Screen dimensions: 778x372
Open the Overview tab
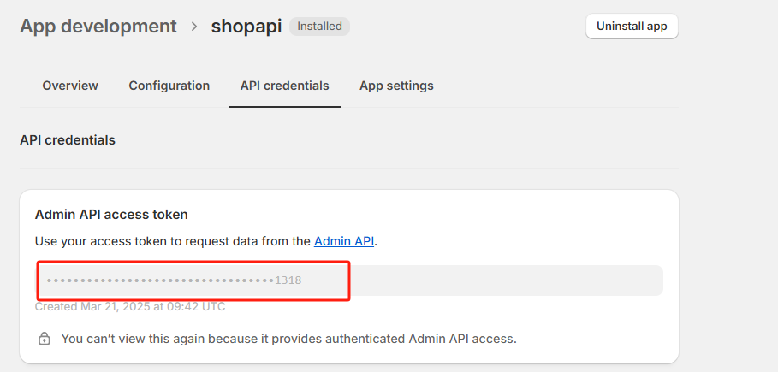(x=70, y=86)
